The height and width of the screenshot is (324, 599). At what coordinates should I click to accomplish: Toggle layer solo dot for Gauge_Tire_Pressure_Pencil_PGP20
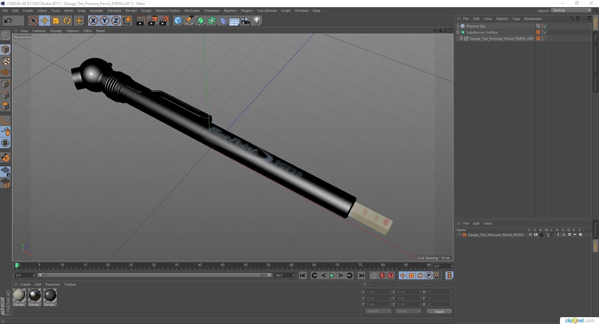point(530,235)
